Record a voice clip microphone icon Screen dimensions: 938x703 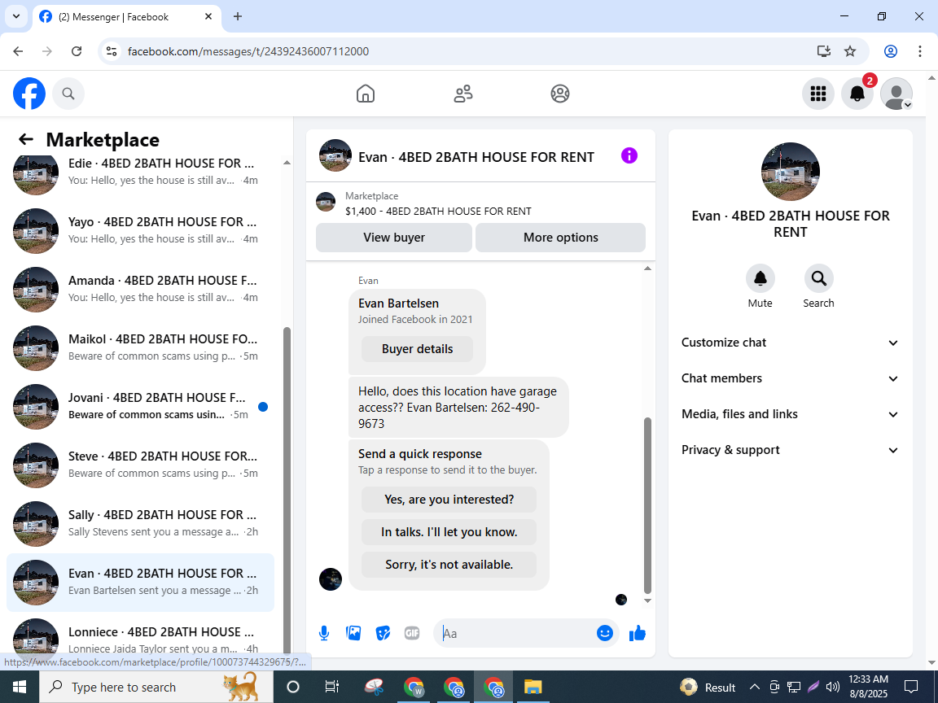pos(323,633)
